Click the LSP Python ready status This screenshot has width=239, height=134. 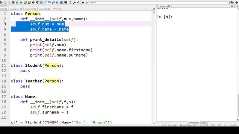[x=169, y=125]
